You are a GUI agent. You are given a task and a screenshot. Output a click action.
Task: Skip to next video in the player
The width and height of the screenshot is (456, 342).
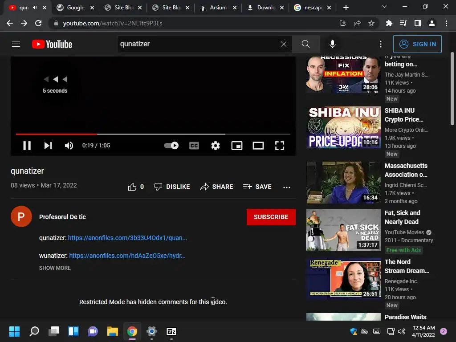click(x=48, y=146)
